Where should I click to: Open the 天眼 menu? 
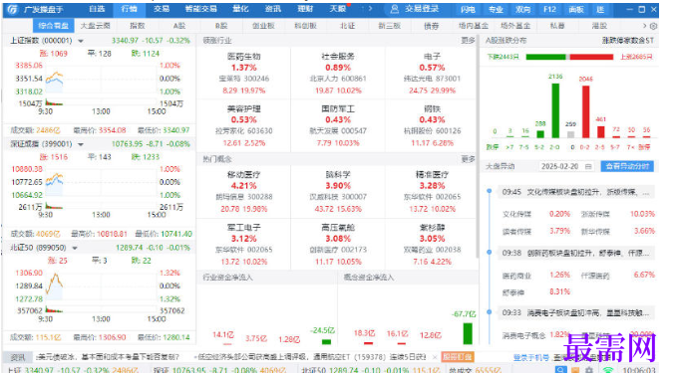337,9
